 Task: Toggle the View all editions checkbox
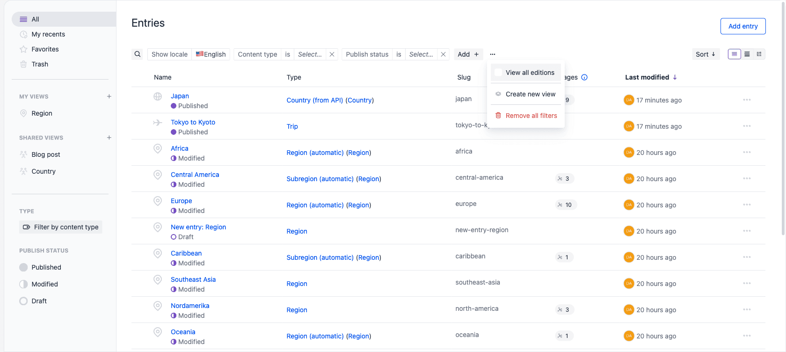click(x=498, y=73)
